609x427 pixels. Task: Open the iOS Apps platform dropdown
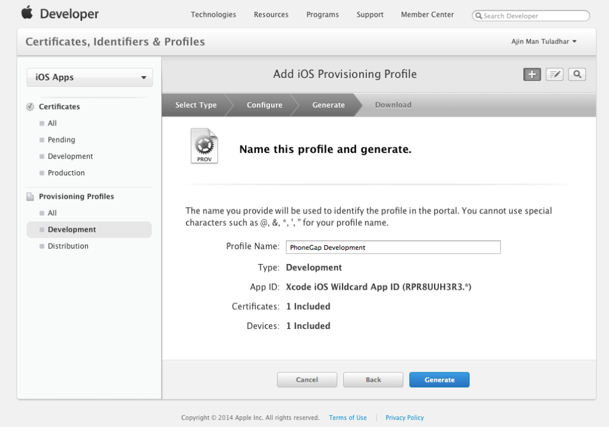click(x=90, y=77)
